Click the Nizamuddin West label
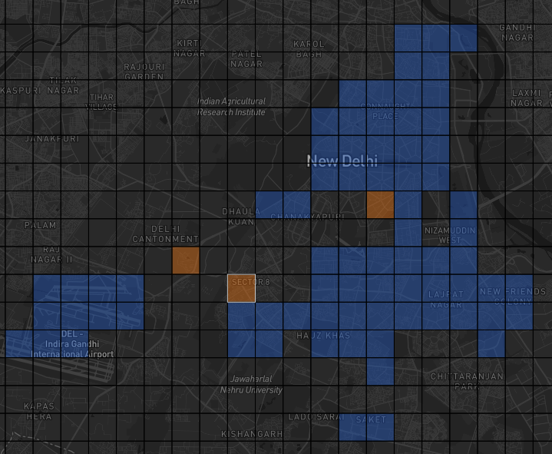Image resolution: width=552 pixels, height=454 pixels. [450, 235]
